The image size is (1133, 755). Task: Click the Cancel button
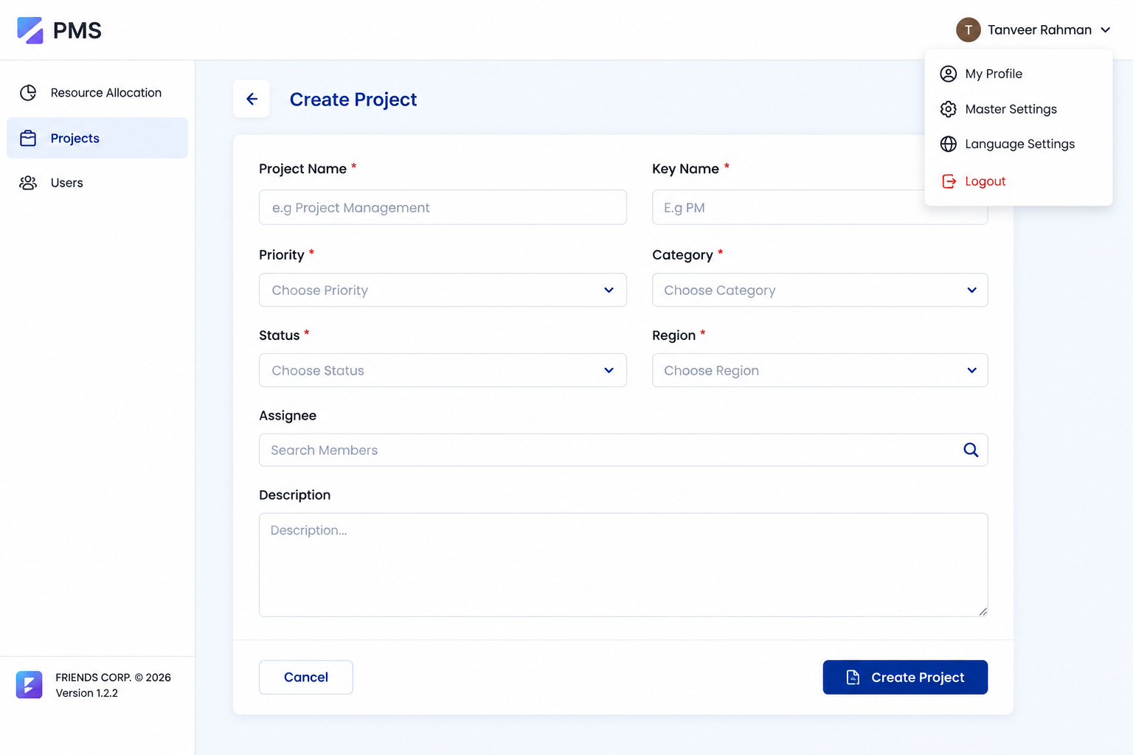[306, 677]
